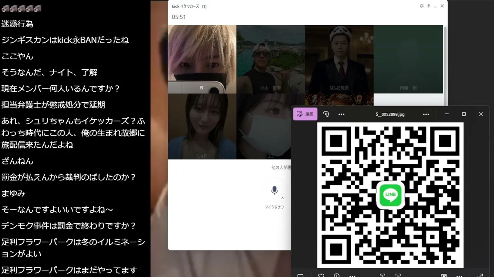
Task: Click the comment 罰金が払えんから裁判のばしたのか？
Action: point(69,177)
